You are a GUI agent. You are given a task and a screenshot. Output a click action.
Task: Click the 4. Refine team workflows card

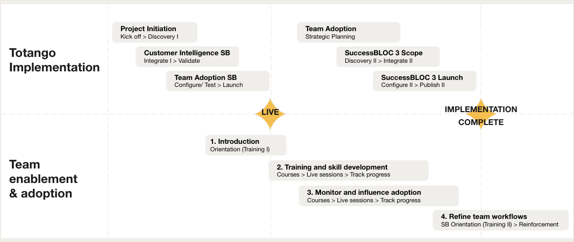(501, 220)
